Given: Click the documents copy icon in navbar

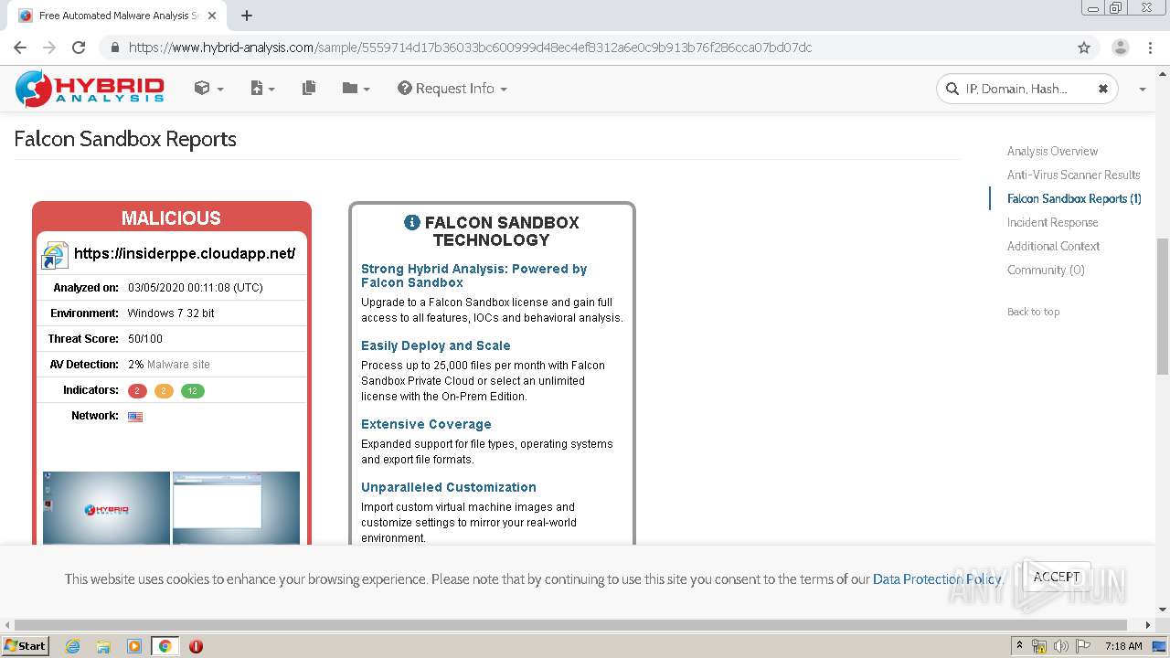Looking at the screenshot, I should pyautogui.click(x=309, y=89).
